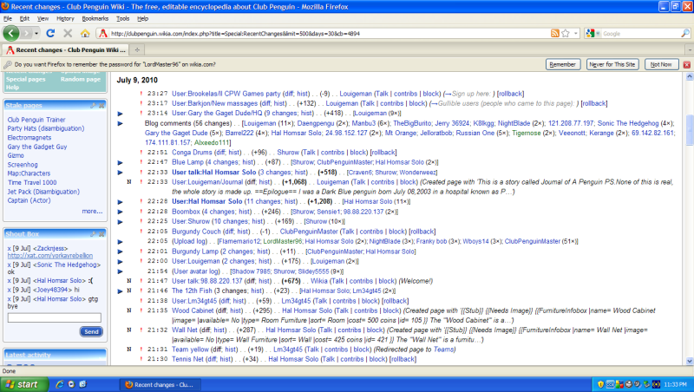Edit the Shout Box widget wrench icon

pos(93,233)
